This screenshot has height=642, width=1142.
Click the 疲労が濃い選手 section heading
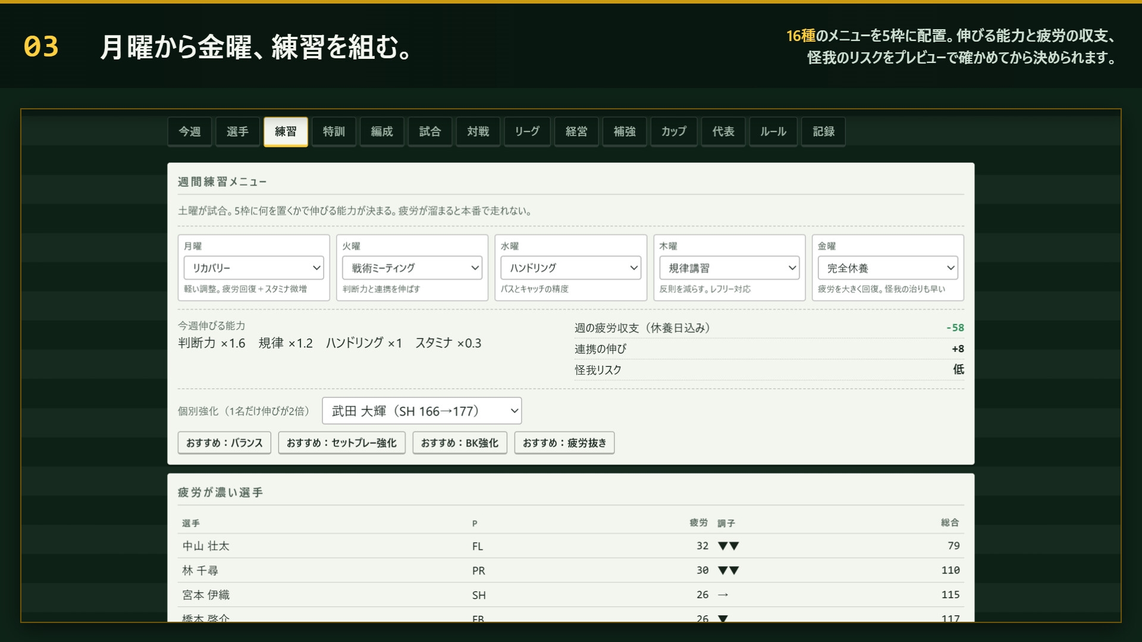(x=220, y=492)
